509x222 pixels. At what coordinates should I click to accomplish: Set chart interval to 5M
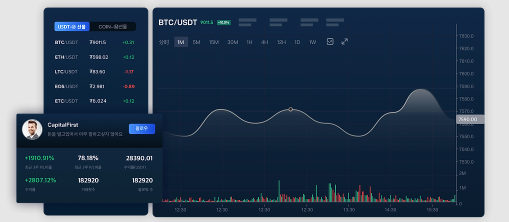[196, 42]
